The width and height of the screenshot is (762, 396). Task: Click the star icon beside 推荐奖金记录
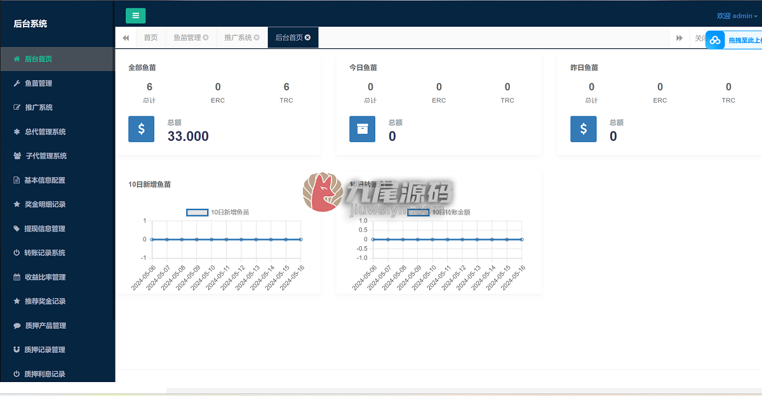(17, 301)
